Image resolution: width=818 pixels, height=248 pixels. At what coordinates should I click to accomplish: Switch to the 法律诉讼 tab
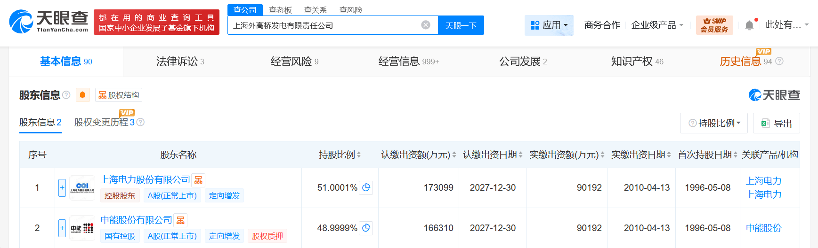click(x=180, y=62)
